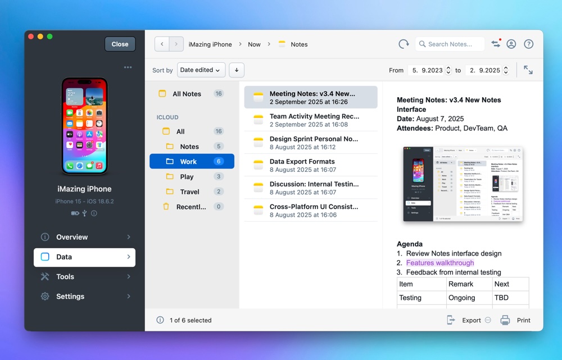
Task: Select the Data Export Formats note
Action: [311, 165]
